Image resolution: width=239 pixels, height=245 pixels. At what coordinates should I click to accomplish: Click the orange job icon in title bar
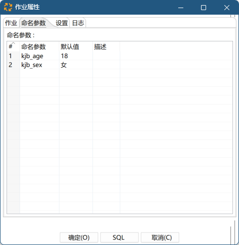pyautogui.click(x=8, y=7)
